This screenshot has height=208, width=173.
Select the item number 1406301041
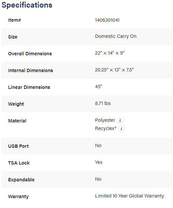[x=107, y=20]
